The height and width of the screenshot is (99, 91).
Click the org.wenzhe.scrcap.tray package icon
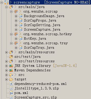(x=16, y=43)
